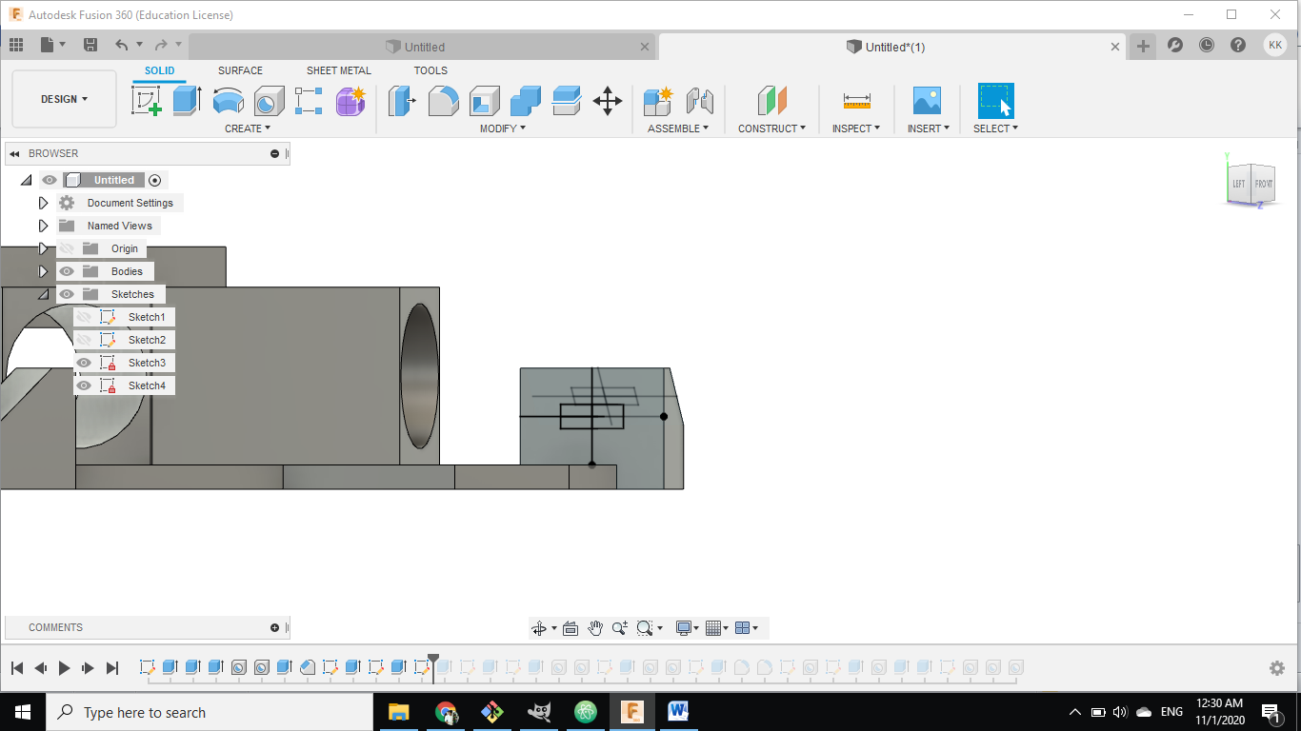This screenshot has width=1301, height=731.
Task: Select the Move/Copy tool icon
Action: point(608,100)
